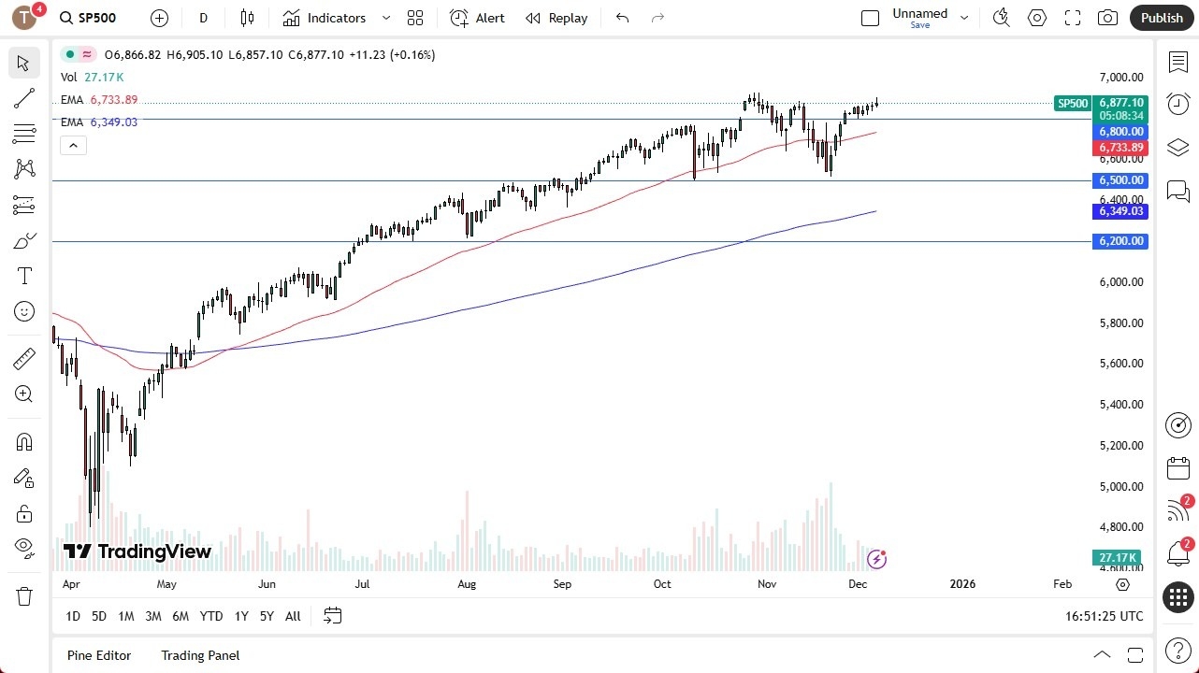Open the emoji sticker tool
1199x673 pixels.
[24, 311]
